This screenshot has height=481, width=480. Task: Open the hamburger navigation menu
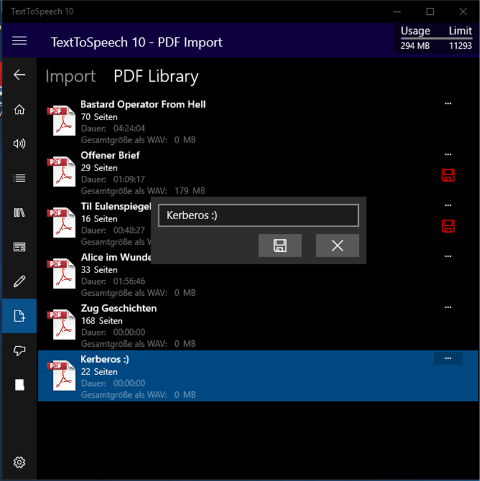pyautogui.click(x=20, y=41)
